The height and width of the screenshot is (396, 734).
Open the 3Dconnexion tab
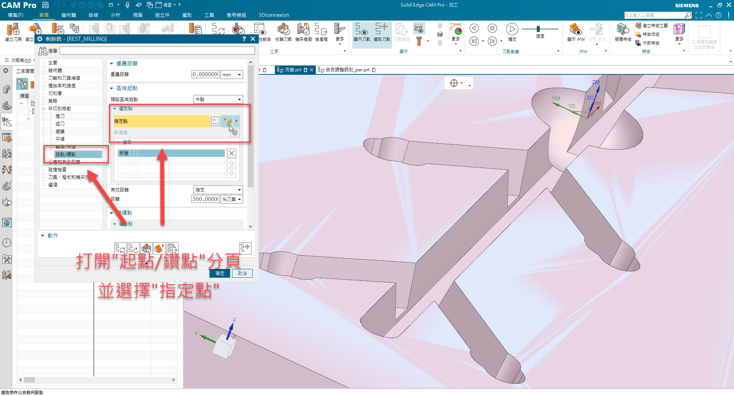click(274, 15)
